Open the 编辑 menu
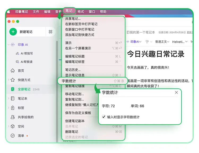 pos(47,12)
